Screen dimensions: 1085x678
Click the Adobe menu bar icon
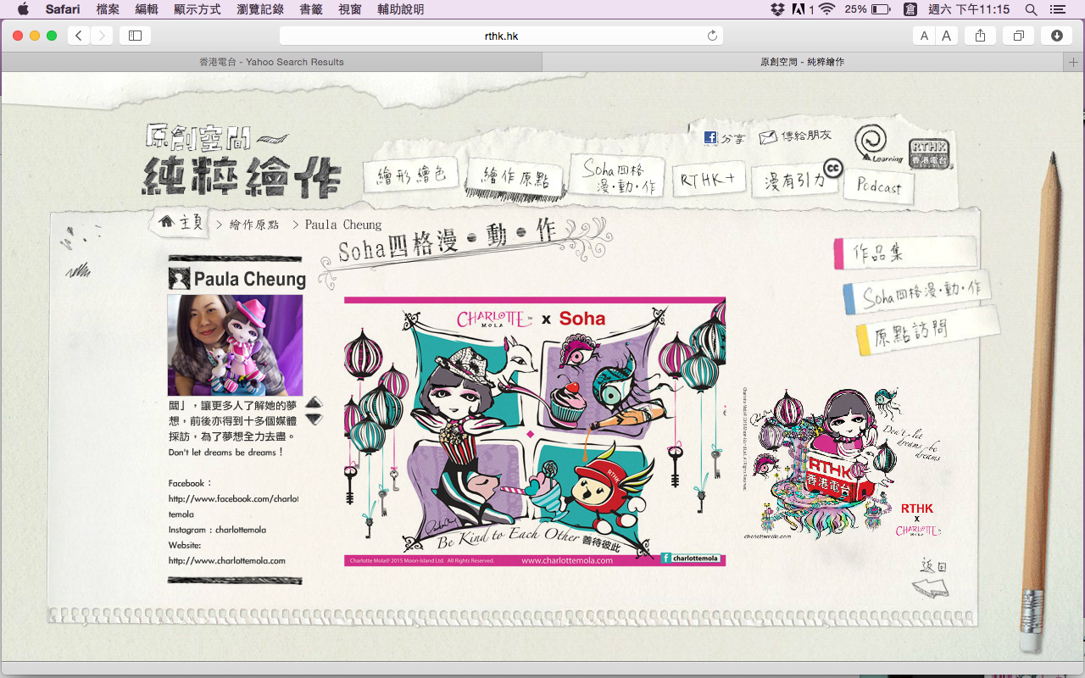coord(798,9)
